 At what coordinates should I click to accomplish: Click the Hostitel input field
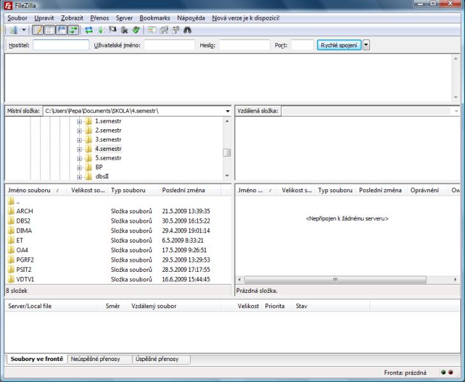click(61, 45)
